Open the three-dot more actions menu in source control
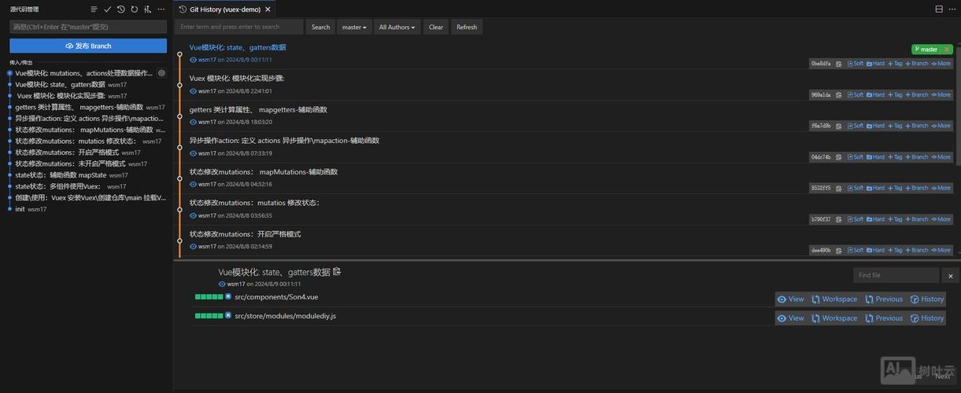961x393 pixels. point(161,9)
